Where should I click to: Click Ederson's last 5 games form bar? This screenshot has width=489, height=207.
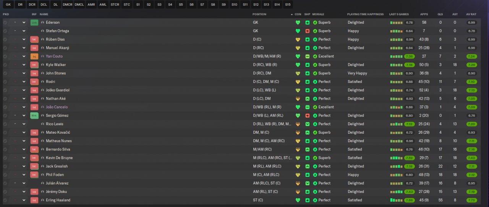[x=396, y=23]
